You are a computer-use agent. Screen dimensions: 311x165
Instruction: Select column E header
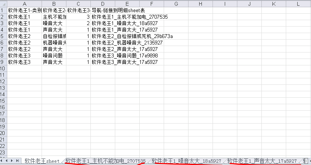[x=127, y=4]
